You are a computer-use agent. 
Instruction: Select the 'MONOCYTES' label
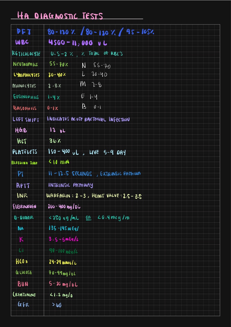[x=24, y=86]
